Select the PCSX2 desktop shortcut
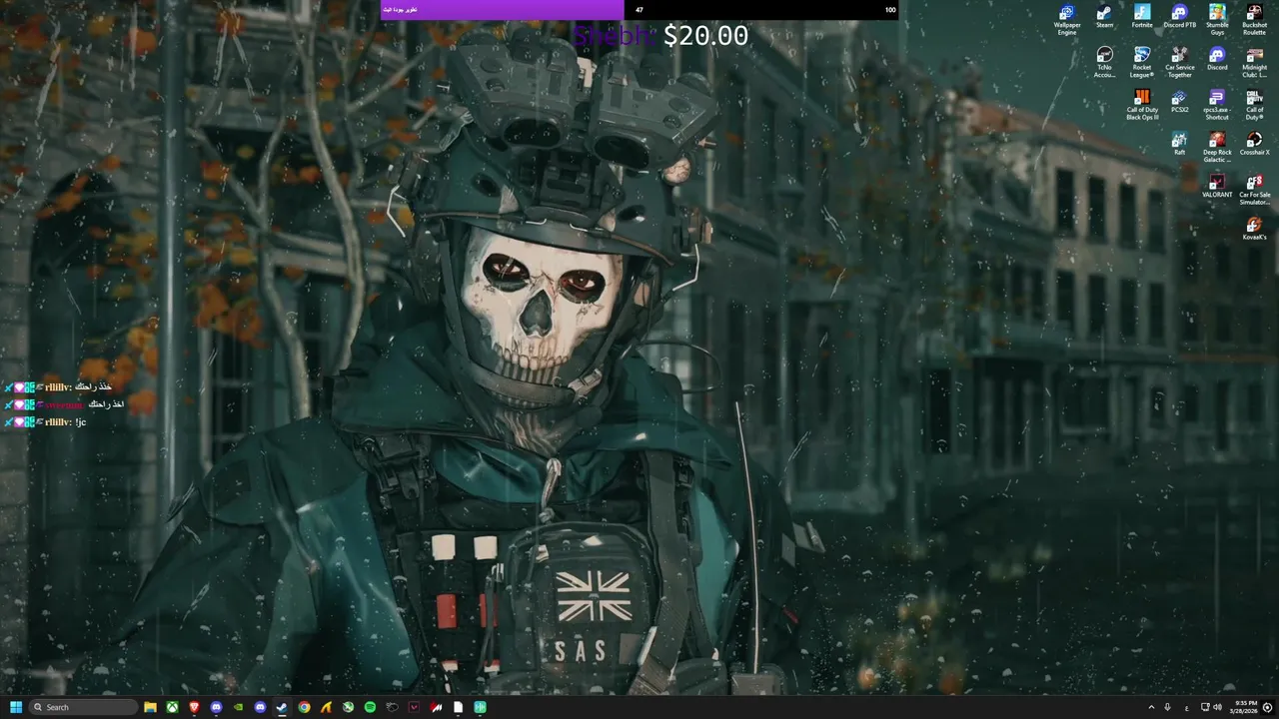This screenshot has height=719, width=1279. (x=1179, y=102)
